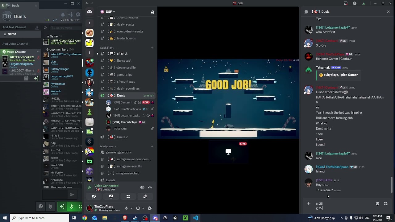Open the duel-results channel
This screenshot has width=395, height=222.
pyautogui.click(x=127, y=24)
